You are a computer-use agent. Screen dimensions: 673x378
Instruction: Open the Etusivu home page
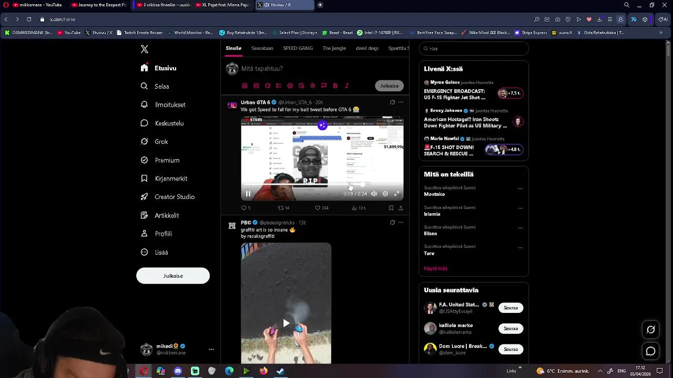pos(159,68)
